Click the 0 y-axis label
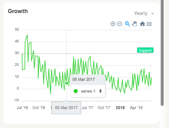The height and width of the screenshot is (128, 169). pos(18,88)
